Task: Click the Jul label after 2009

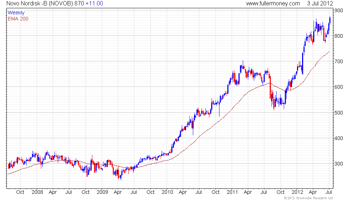Action: pyautogui.click(x=134, y=192)
